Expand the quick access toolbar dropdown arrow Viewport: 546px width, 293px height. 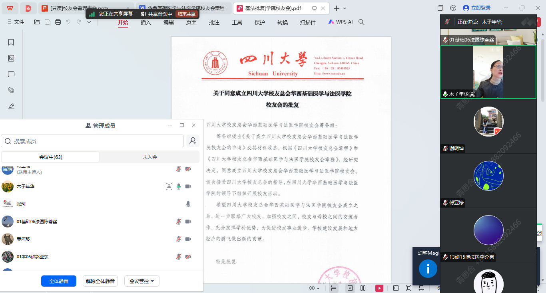(89, 22)
